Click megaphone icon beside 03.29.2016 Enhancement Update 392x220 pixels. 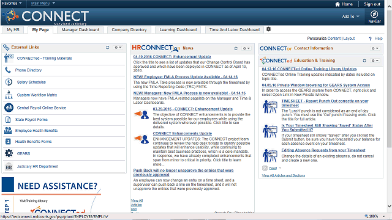coord(141,115)
